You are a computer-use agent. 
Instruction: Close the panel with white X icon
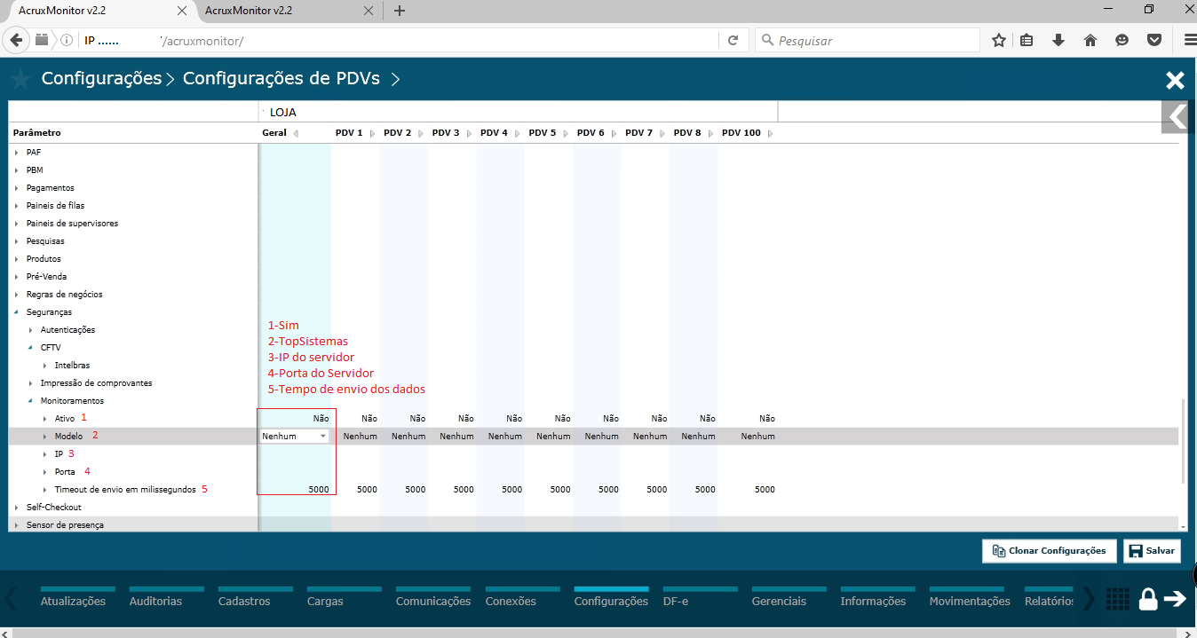(x=1175, y=81)
